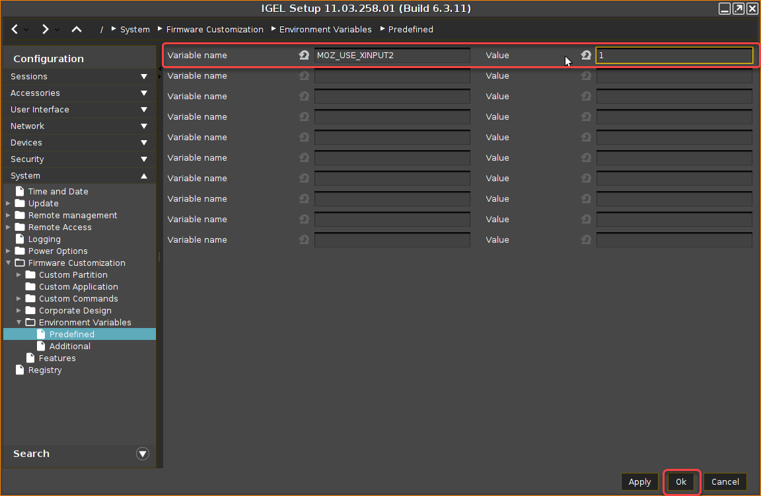761x496 pixels.
Task: Open the Registry page in tree
Action: click(44, 370)
